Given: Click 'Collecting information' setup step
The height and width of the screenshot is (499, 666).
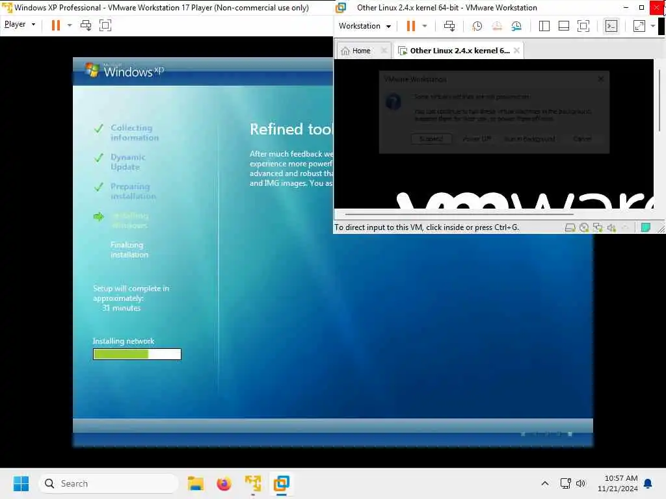Looking at the screenshot, I should (135, 133).
